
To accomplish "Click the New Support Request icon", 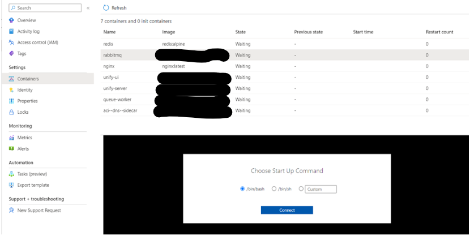I will coord(11,211).
